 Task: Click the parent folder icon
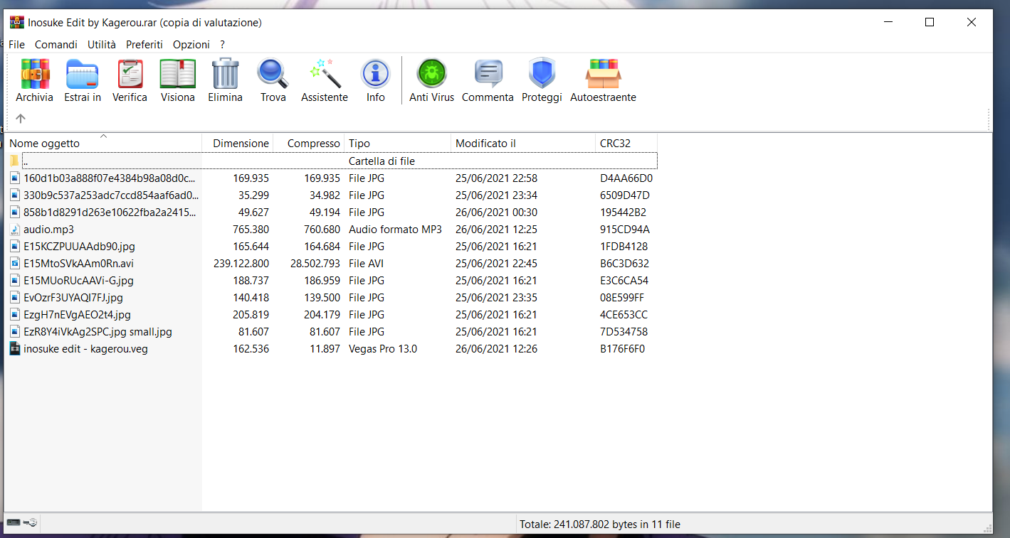tap(14, 161)
